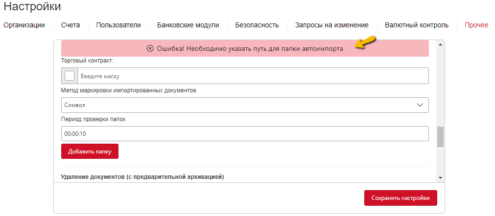Select the Прочее tab

click(x=476, y=25)
